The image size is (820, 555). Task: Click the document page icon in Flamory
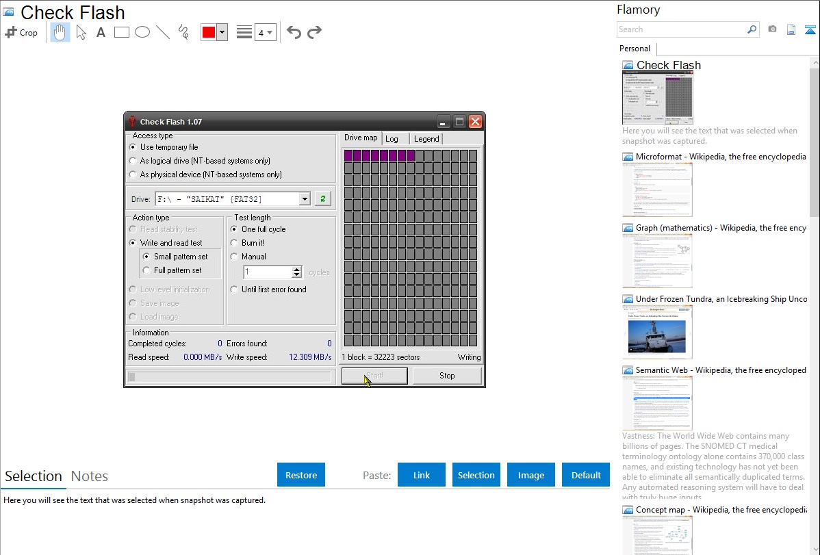pyautogui.click(x=791, y=29)
